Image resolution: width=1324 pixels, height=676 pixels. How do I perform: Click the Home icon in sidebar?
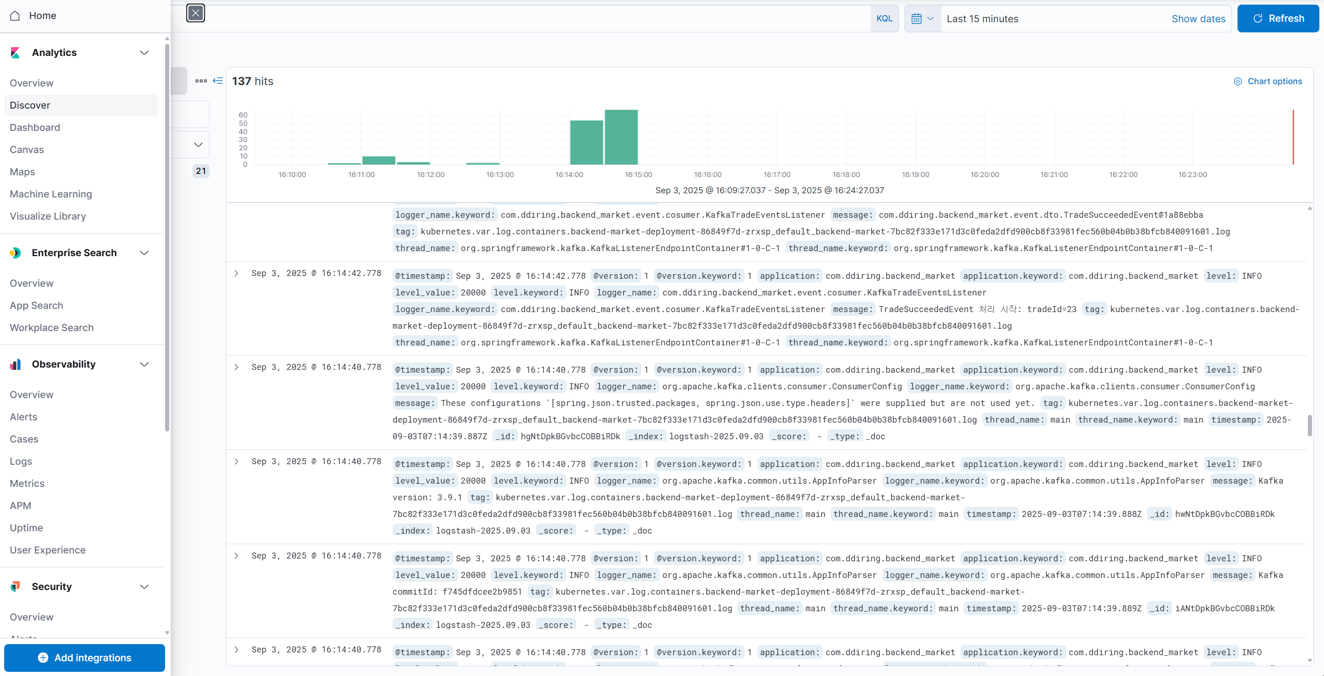coord(15,16)
